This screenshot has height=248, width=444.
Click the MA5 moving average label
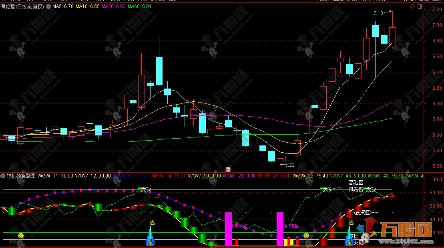click(63, 6)
